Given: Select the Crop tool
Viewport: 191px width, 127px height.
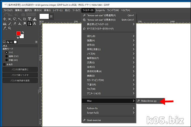Looking at the screenshot, I should 24,19.
